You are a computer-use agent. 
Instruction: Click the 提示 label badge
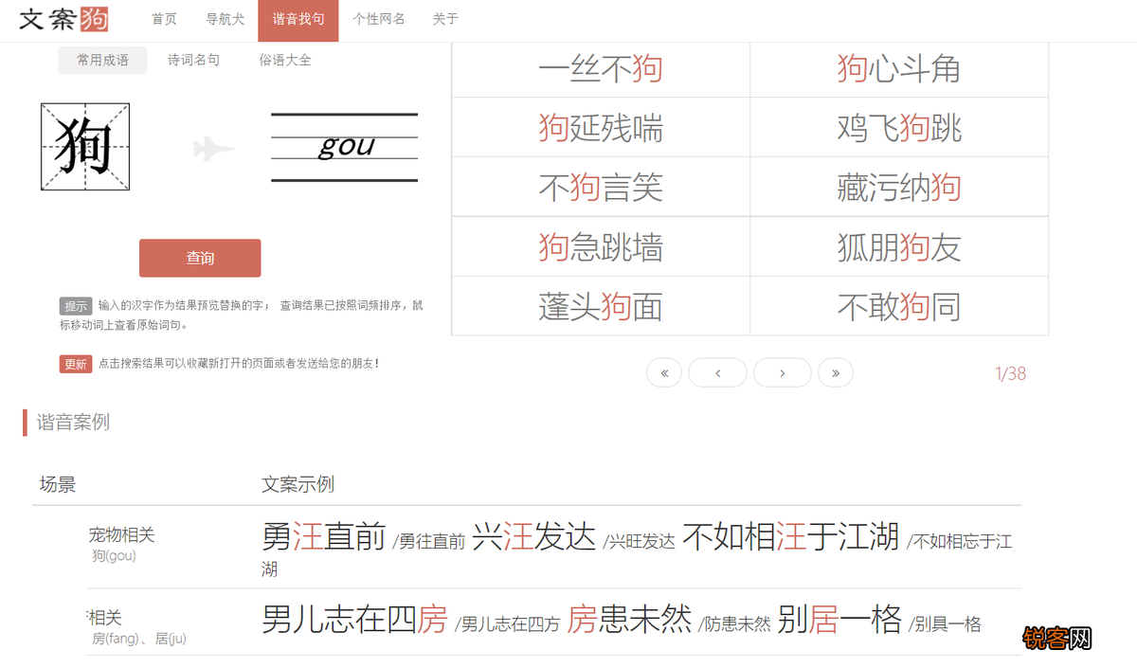76,306
